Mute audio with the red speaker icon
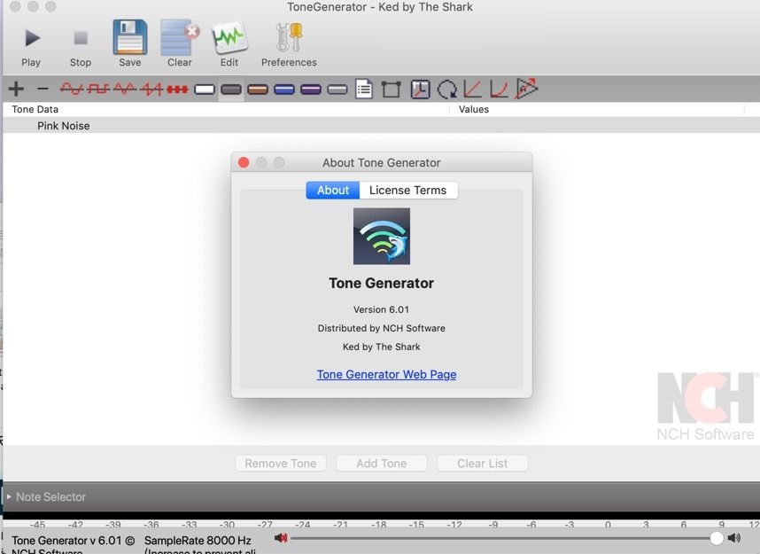Viewport: 760px width, 554px height. click(x=281, y=537)
